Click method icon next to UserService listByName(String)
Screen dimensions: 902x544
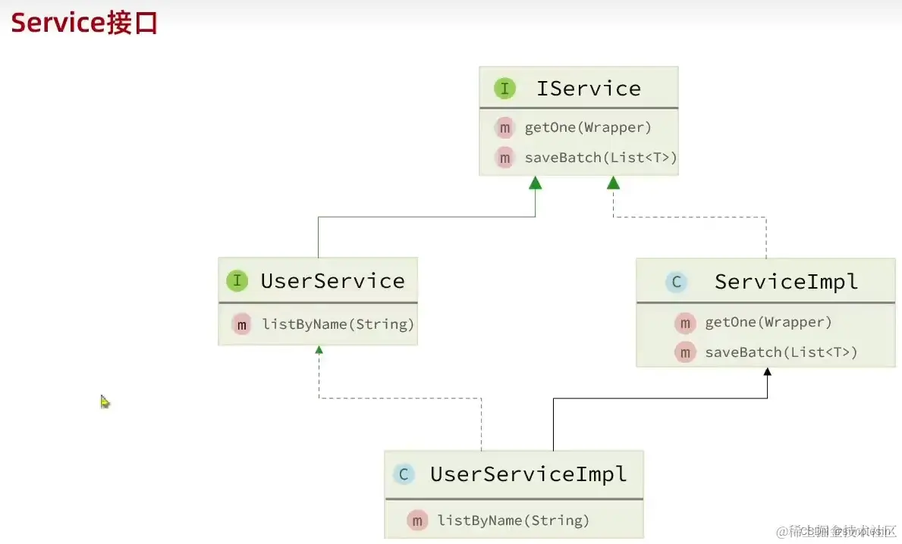[x=242, y=324]
